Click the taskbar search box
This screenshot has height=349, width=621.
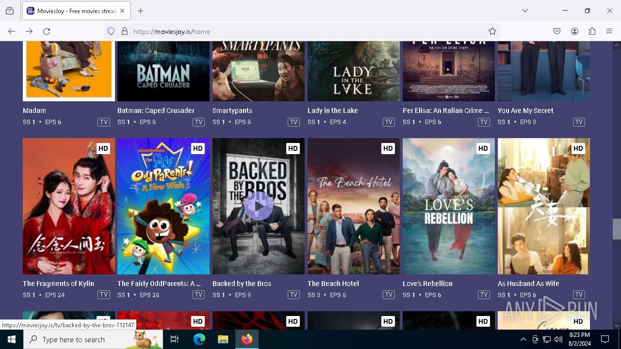pyautogui.click(x=93, y=339)
